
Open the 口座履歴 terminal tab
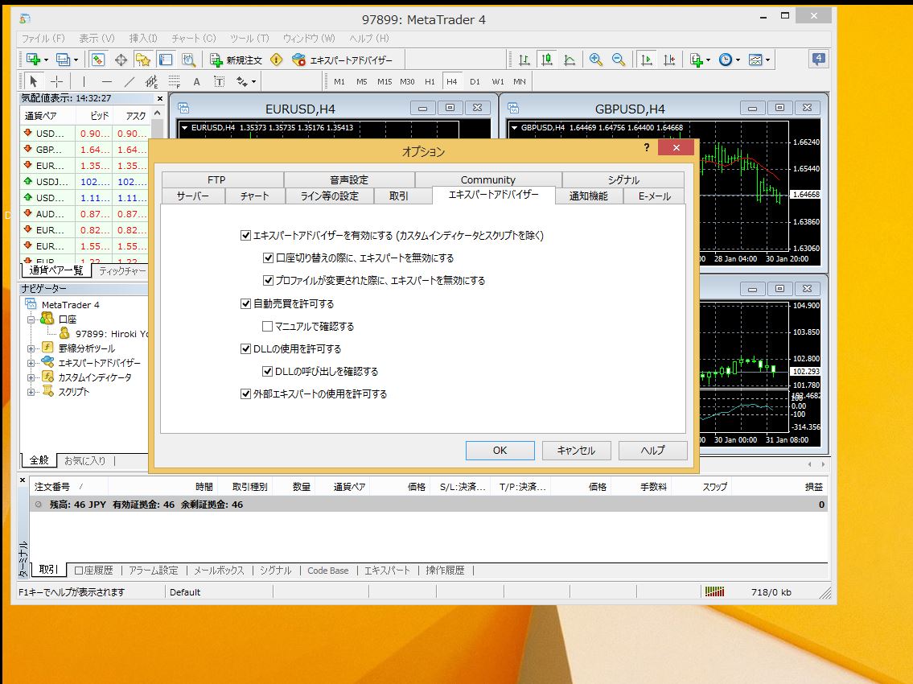pyautogui.click(x=94, y=571)
